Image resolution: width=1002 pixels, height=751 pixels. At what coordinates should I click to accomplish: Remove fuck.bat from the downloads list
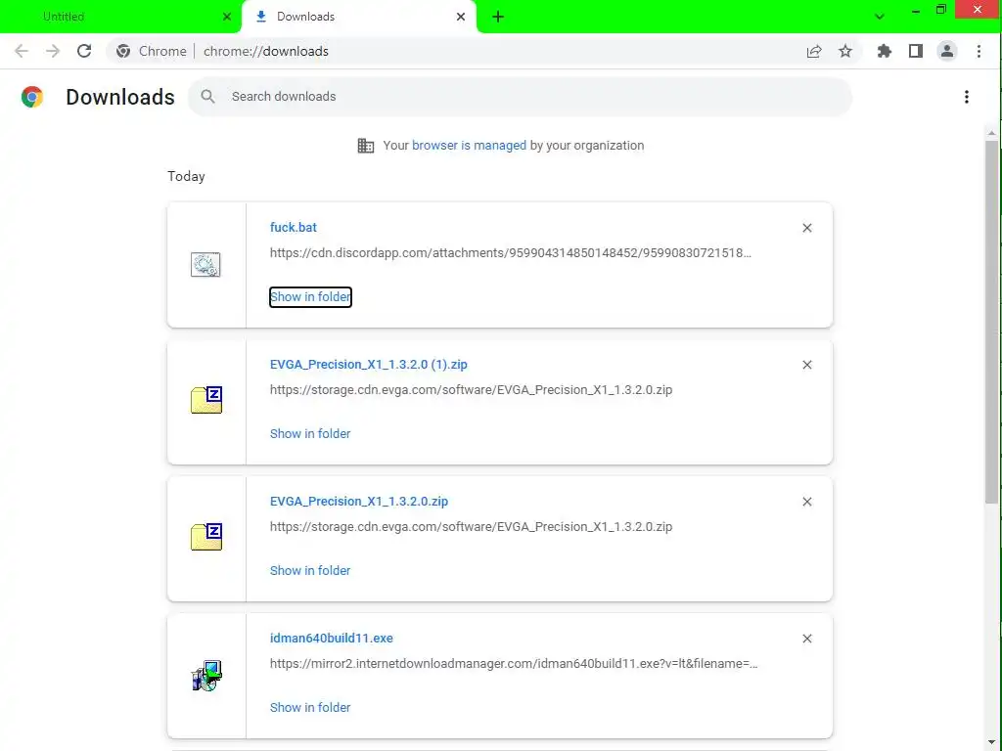[x=807, y=228]
